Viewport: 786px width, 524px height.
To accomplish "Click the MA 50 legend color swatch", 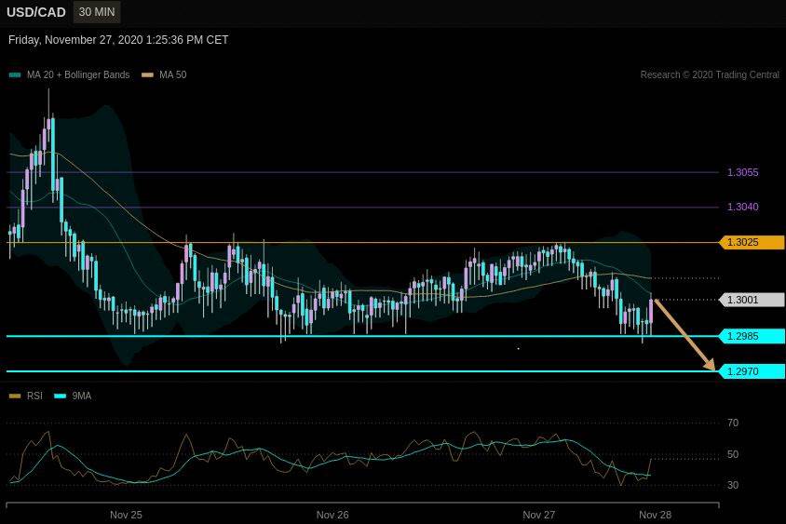I will tap(148, 75).
